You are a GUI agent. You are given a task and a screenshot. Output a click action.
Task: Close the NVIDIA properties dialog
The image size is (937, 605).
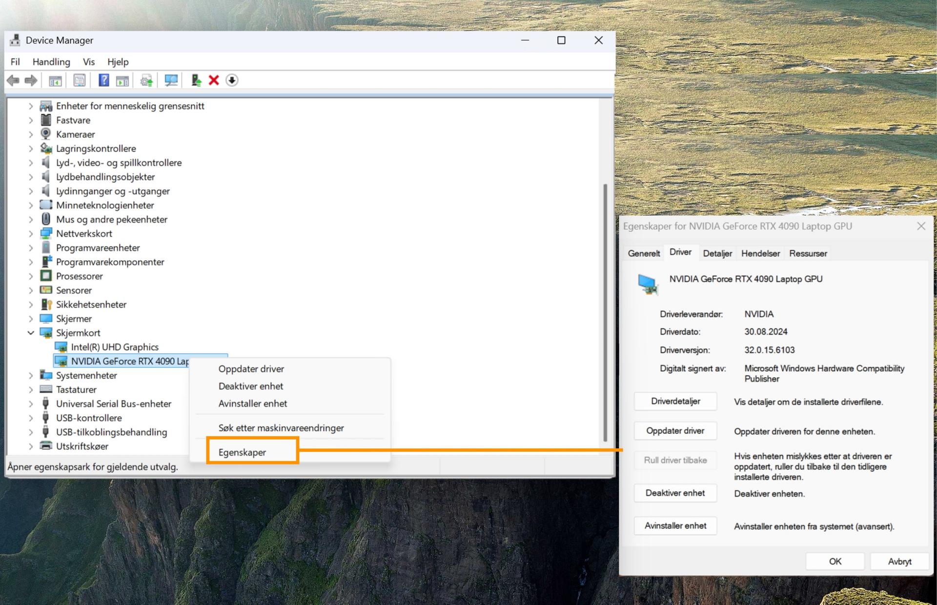[921, 226]
